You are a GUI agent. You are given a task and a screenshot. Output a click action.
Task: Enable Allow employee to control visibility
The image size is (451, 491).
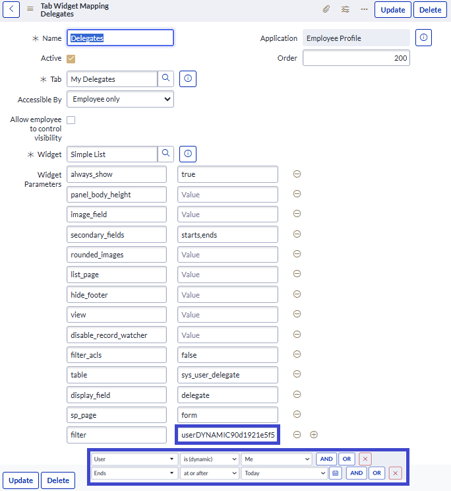click(x=71, y=120)
